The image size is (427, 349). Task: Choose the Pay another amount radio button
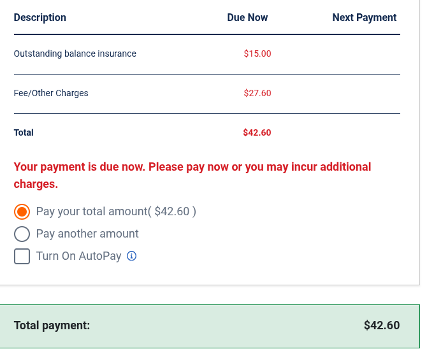(x=22, y=234)
